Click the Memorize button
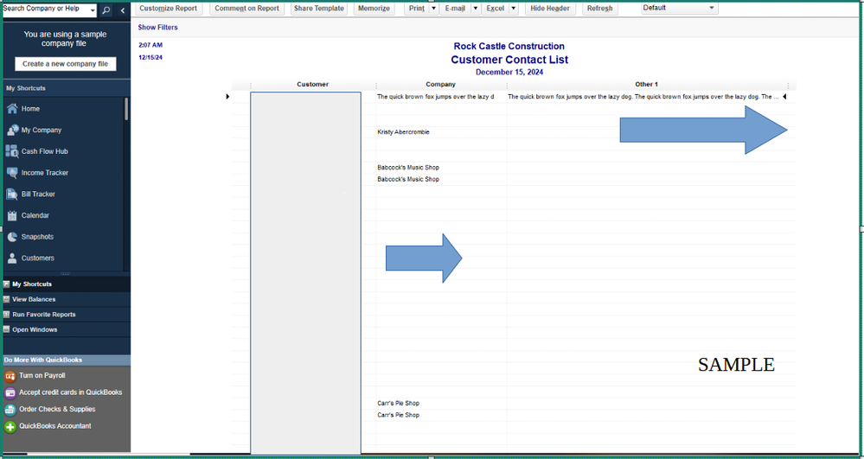Viewport: 864px width, 459px height. tap(374, 9)
